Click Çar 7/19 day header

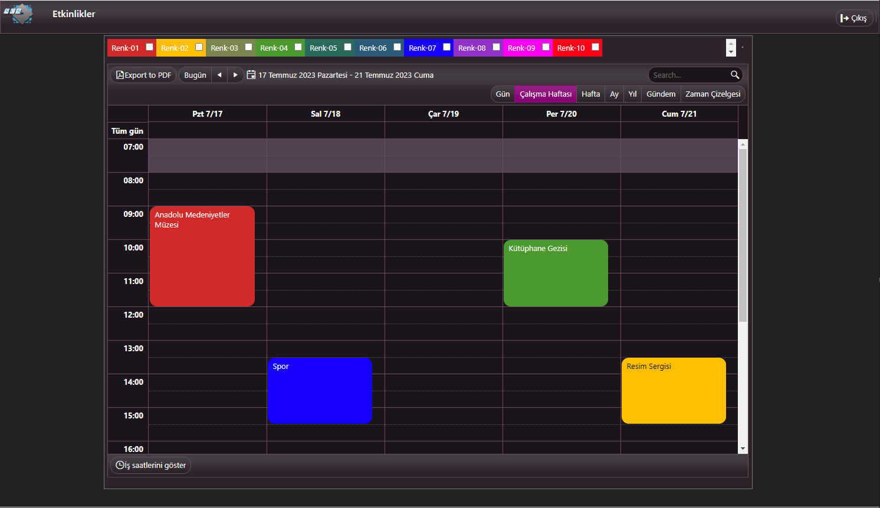click(x=444, y=114)
